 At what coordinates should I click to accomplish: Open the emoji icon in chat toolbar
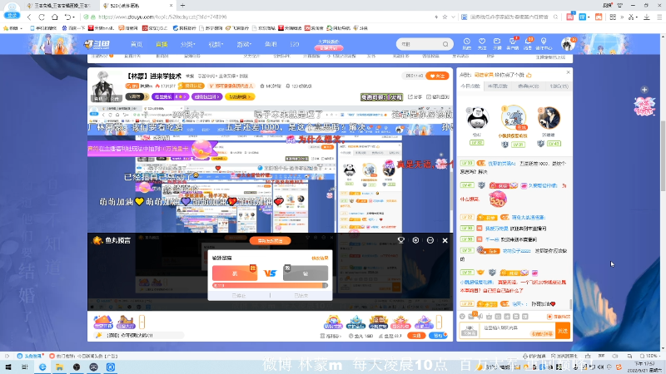(x=463, y=317)
